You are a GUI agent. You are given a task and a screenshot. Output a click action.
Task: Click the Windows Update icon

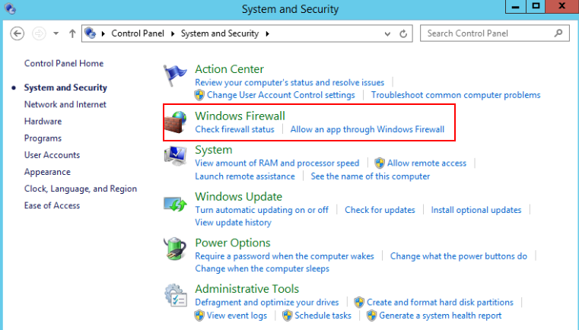176,203
